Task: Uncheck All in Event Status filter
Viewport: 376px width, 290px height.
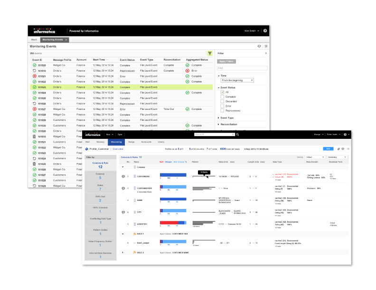Action: coord(222,92)
